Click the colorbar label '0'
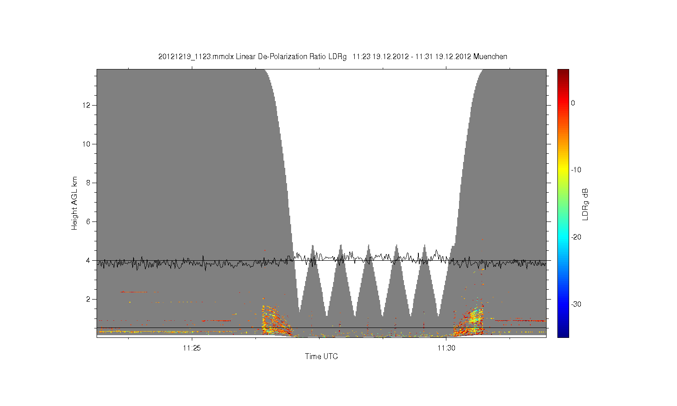 pyautogui.click(x=573, y=103)
